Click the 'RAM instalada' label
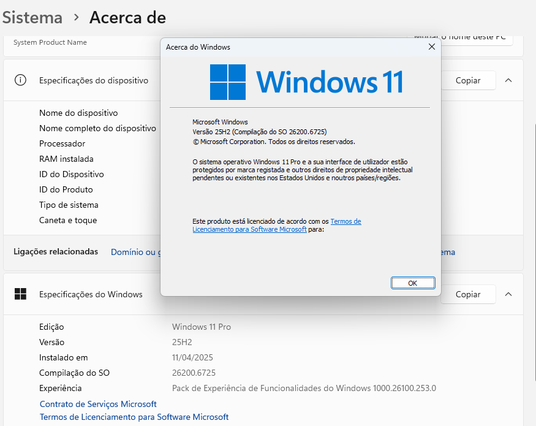This screenshot has width=536, height=426. tap(66, 159)
